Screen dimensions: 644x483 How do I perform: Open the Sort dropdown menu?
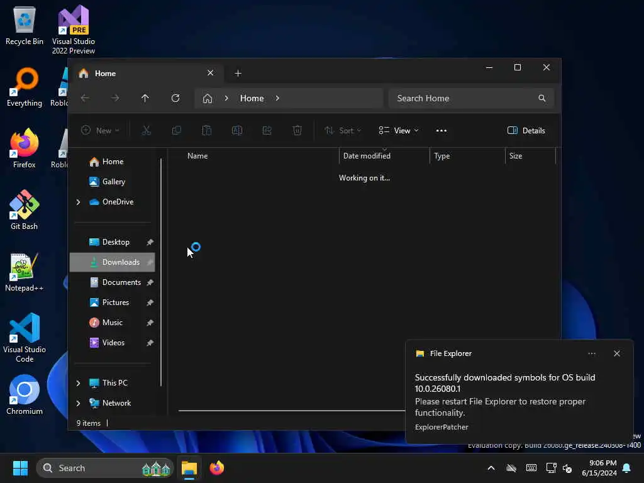point(343,131)
